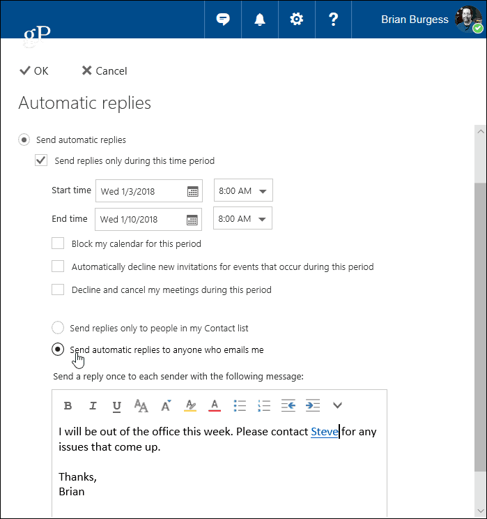Toggle italic formatting in message editor
Screen dimensions: 487x519
tap(93, 405)
